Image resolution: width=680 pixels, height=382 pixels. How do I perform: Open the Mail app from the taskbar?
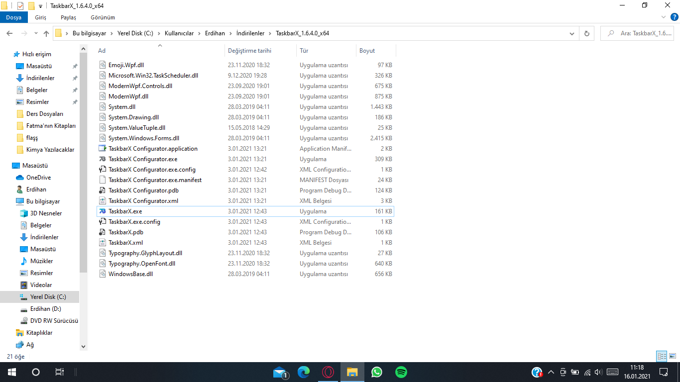point(280,372)
